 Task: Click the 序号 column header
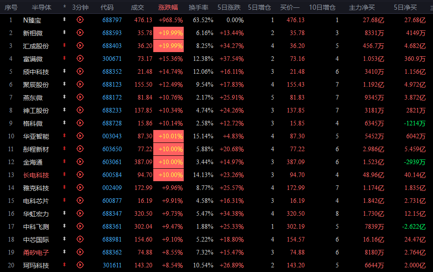tap(11, 7)
